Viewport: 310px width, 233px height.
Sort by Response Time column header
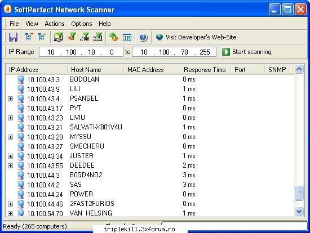coord(205,69)
